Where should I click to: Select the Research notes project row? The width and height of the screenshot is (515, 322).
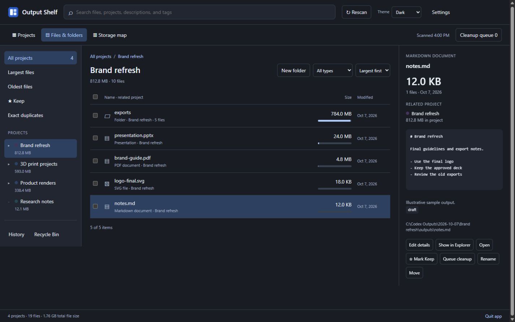pos(40,205)
